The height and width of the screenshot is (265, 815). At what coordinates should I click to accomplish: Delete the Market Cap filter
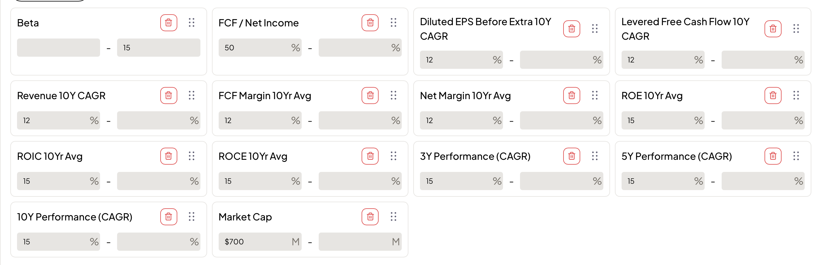(x=370, y=217)
